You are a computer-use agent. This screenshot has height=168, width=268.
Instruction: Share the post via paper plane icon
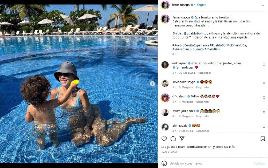coord(182,139)
